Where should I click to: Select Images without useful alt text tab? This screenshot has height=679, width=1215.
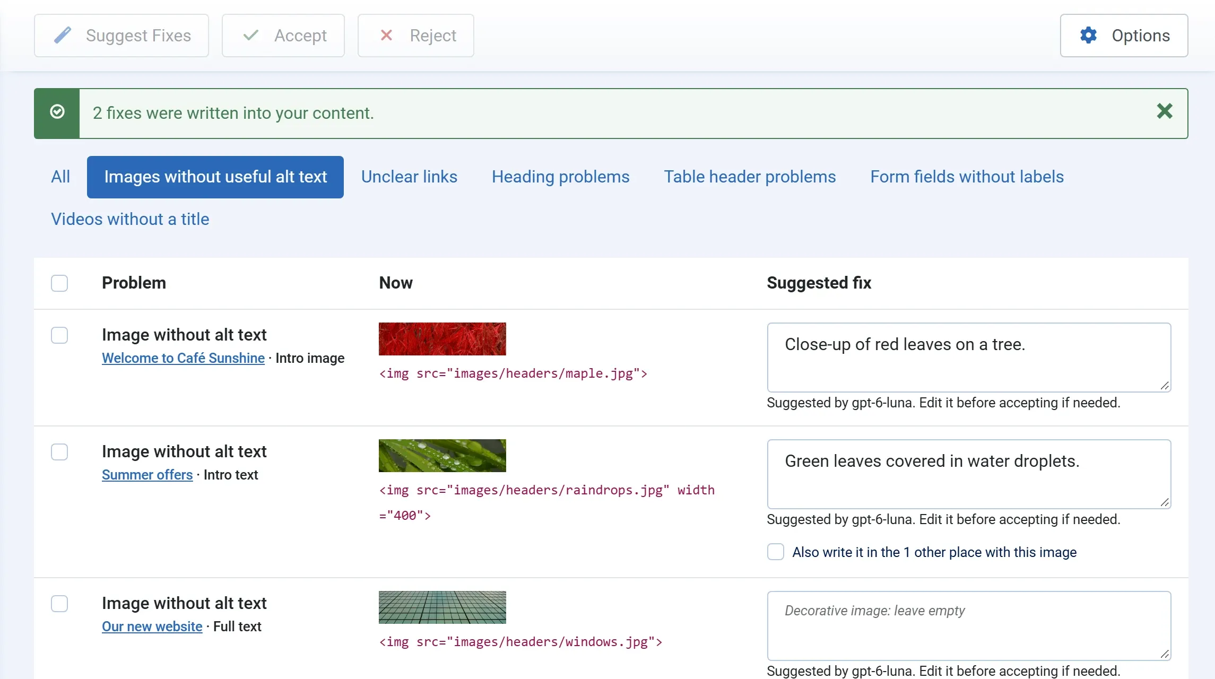click(215, 177)
